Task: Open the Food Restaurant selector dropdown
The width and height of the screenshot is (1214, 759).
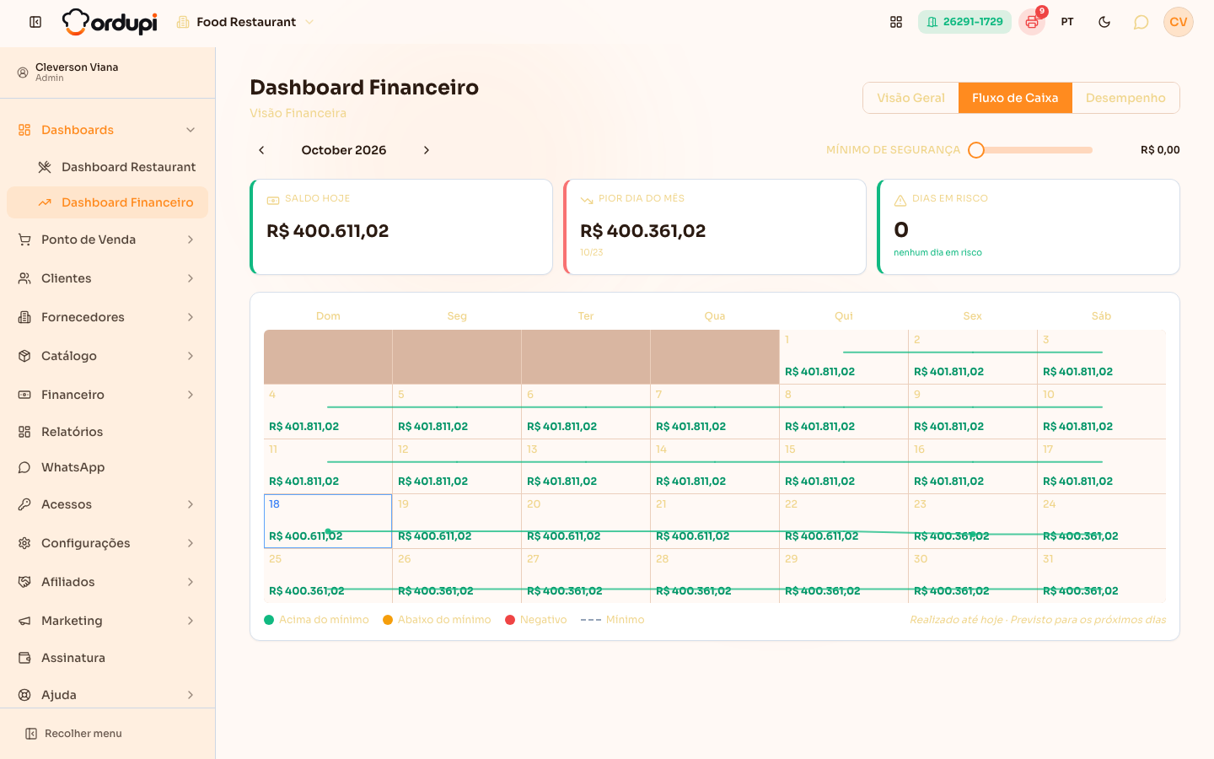Action: pos(245,22)
